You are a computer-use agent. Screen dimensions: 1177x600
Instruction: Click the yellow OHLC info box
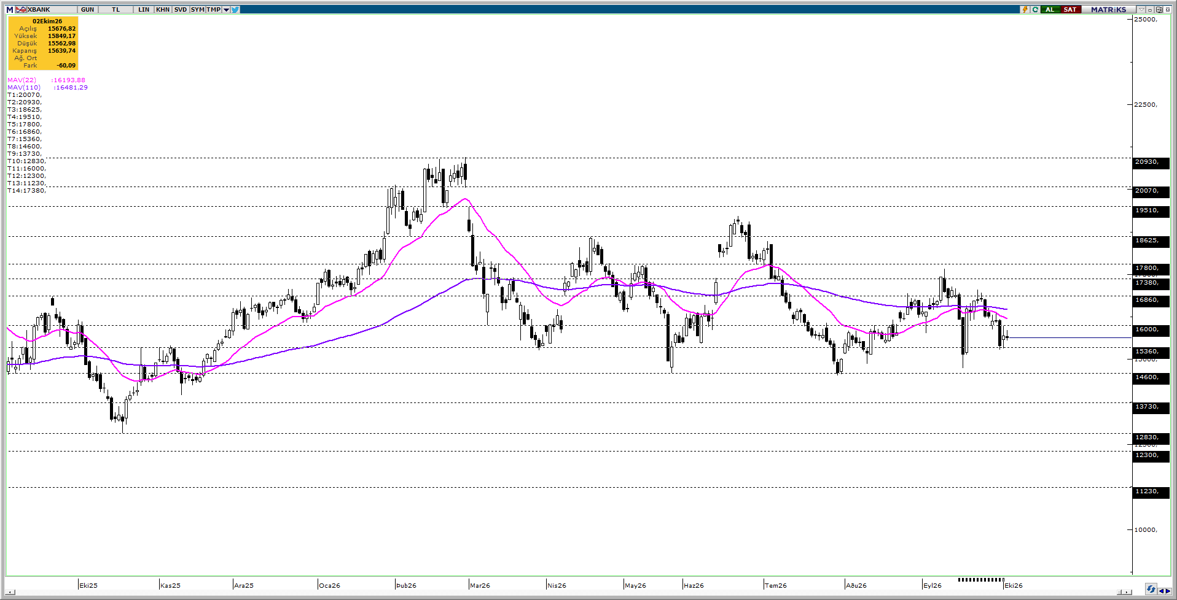pos(43,43)
